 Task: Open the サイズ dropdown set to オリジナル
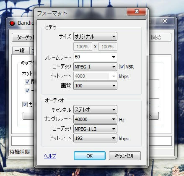click(95, 37)
